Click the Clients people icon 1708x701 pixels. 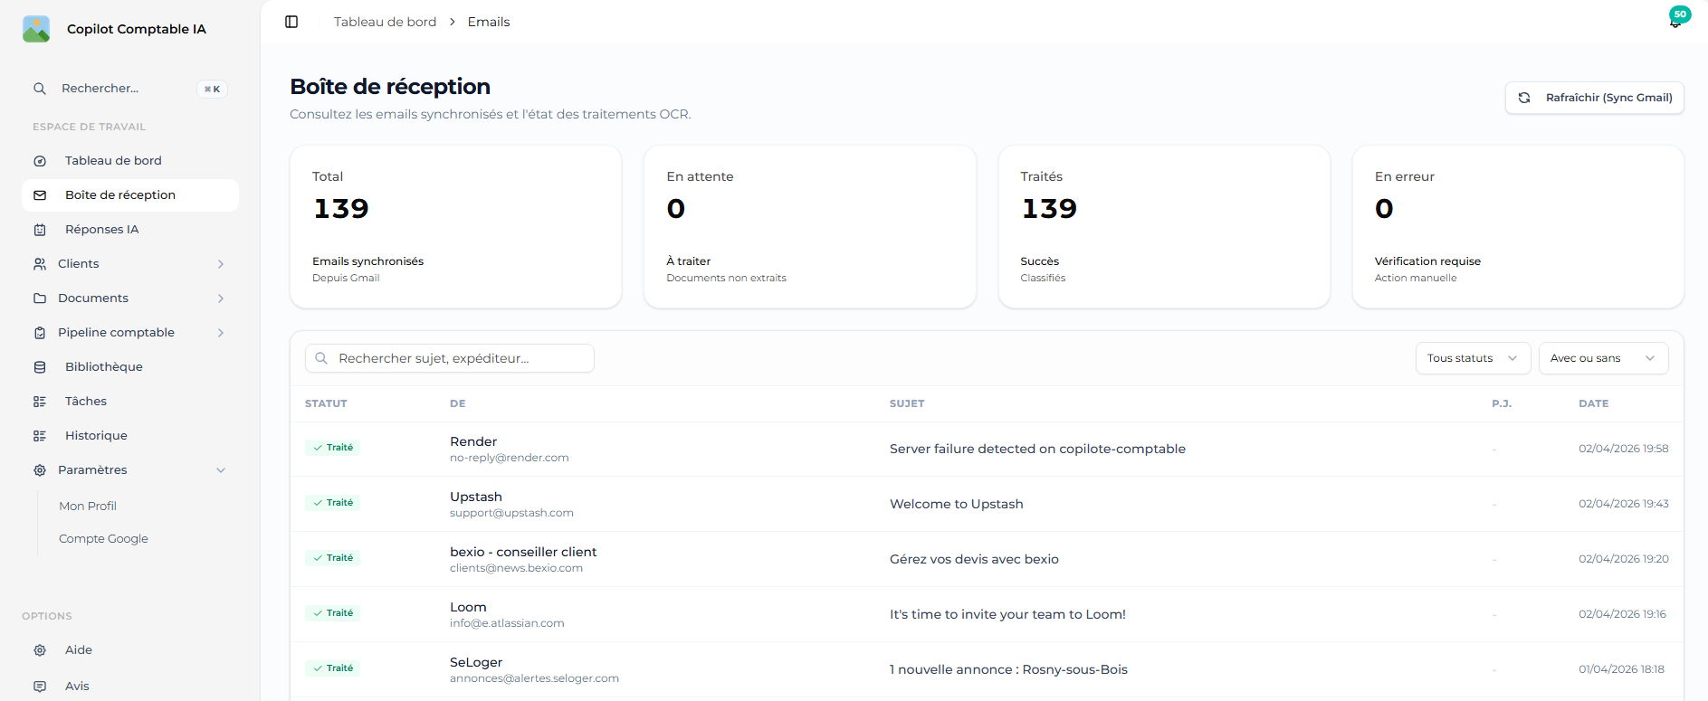(x=40, y=264)
